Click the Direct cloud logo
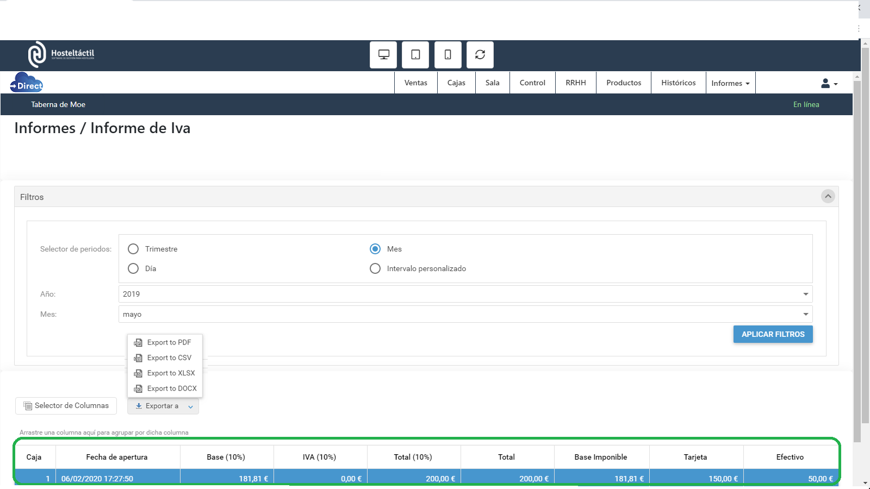 click(27, 83)
